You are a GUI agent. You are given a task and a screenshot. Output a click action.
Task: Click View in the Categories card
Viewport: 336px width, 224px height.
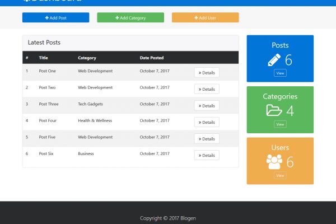280,124
